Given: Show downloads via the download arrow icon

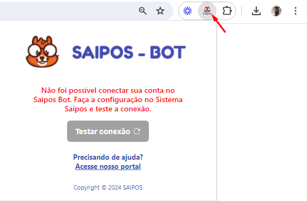Looking at the screenshot, I should pyautogui.click(x=256, y=11).
